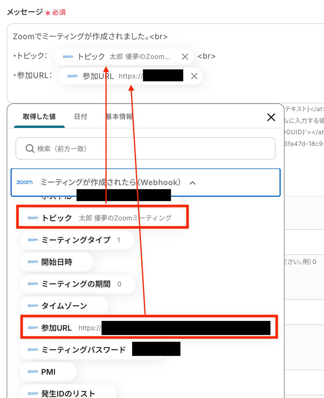This screenshot has width=324, height=398.
Task: Click the Zoom icon beside タイムゾーン
Action: tap(33, 306)
